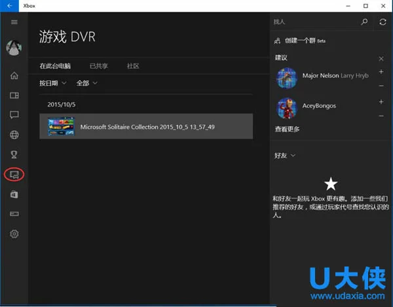The image size is (393, 307).
Task: Open Store bag icon in sidebar
Action: (14, 194)
